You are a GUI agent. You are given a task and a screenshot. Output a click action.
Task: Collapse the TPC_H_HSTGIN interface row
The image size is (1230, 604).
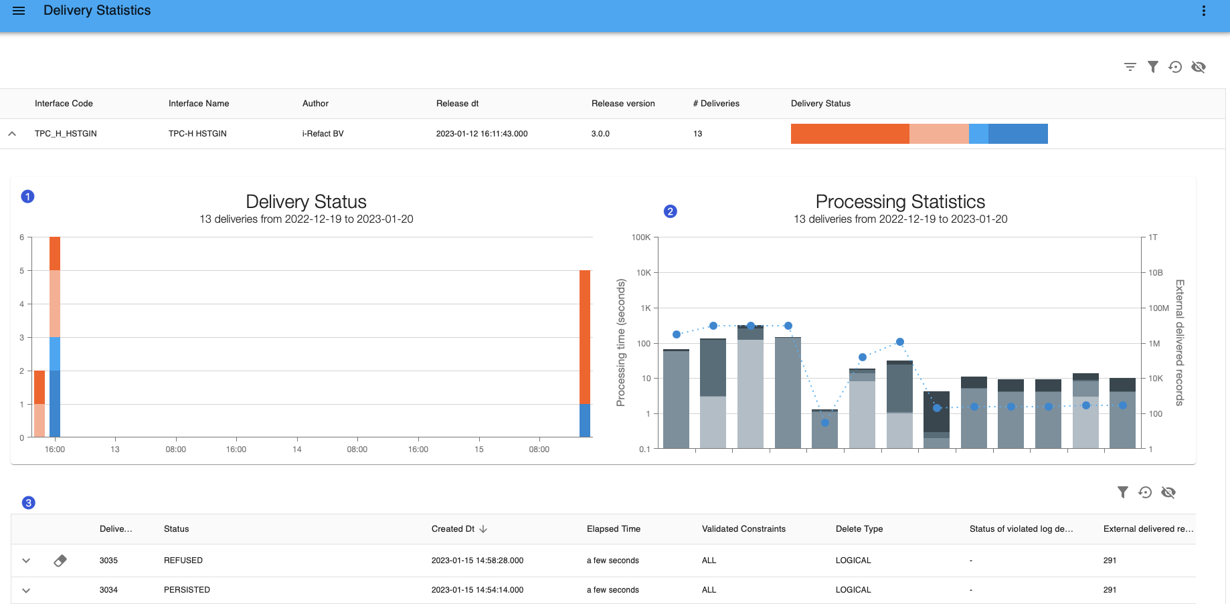point(12,134)
